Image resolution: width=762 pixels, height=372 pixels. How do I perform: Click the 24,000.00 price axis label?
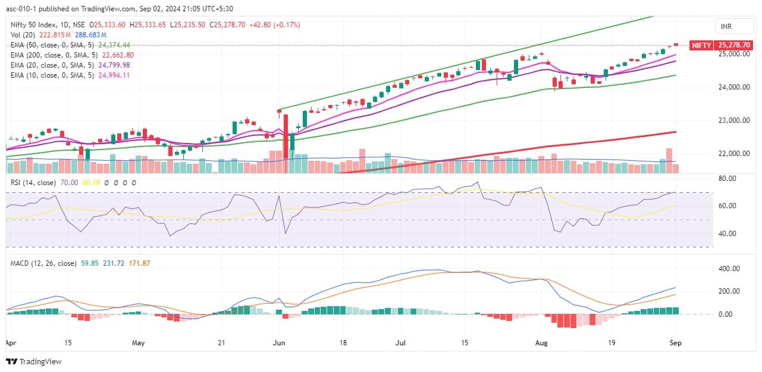[733, 87]
